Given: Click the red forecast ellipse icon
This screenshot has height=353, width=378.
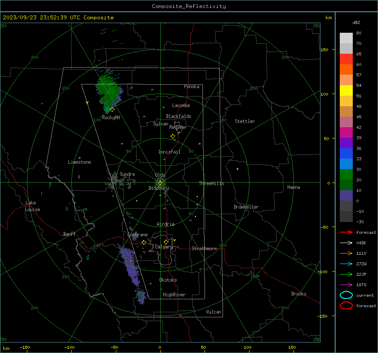Looking at the screenshot, I should click(x=346, y=306).
